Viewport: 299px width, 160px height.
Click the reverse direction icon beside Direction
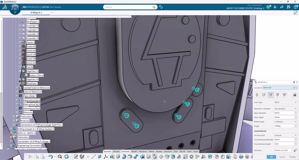click(x=295, y=150)
